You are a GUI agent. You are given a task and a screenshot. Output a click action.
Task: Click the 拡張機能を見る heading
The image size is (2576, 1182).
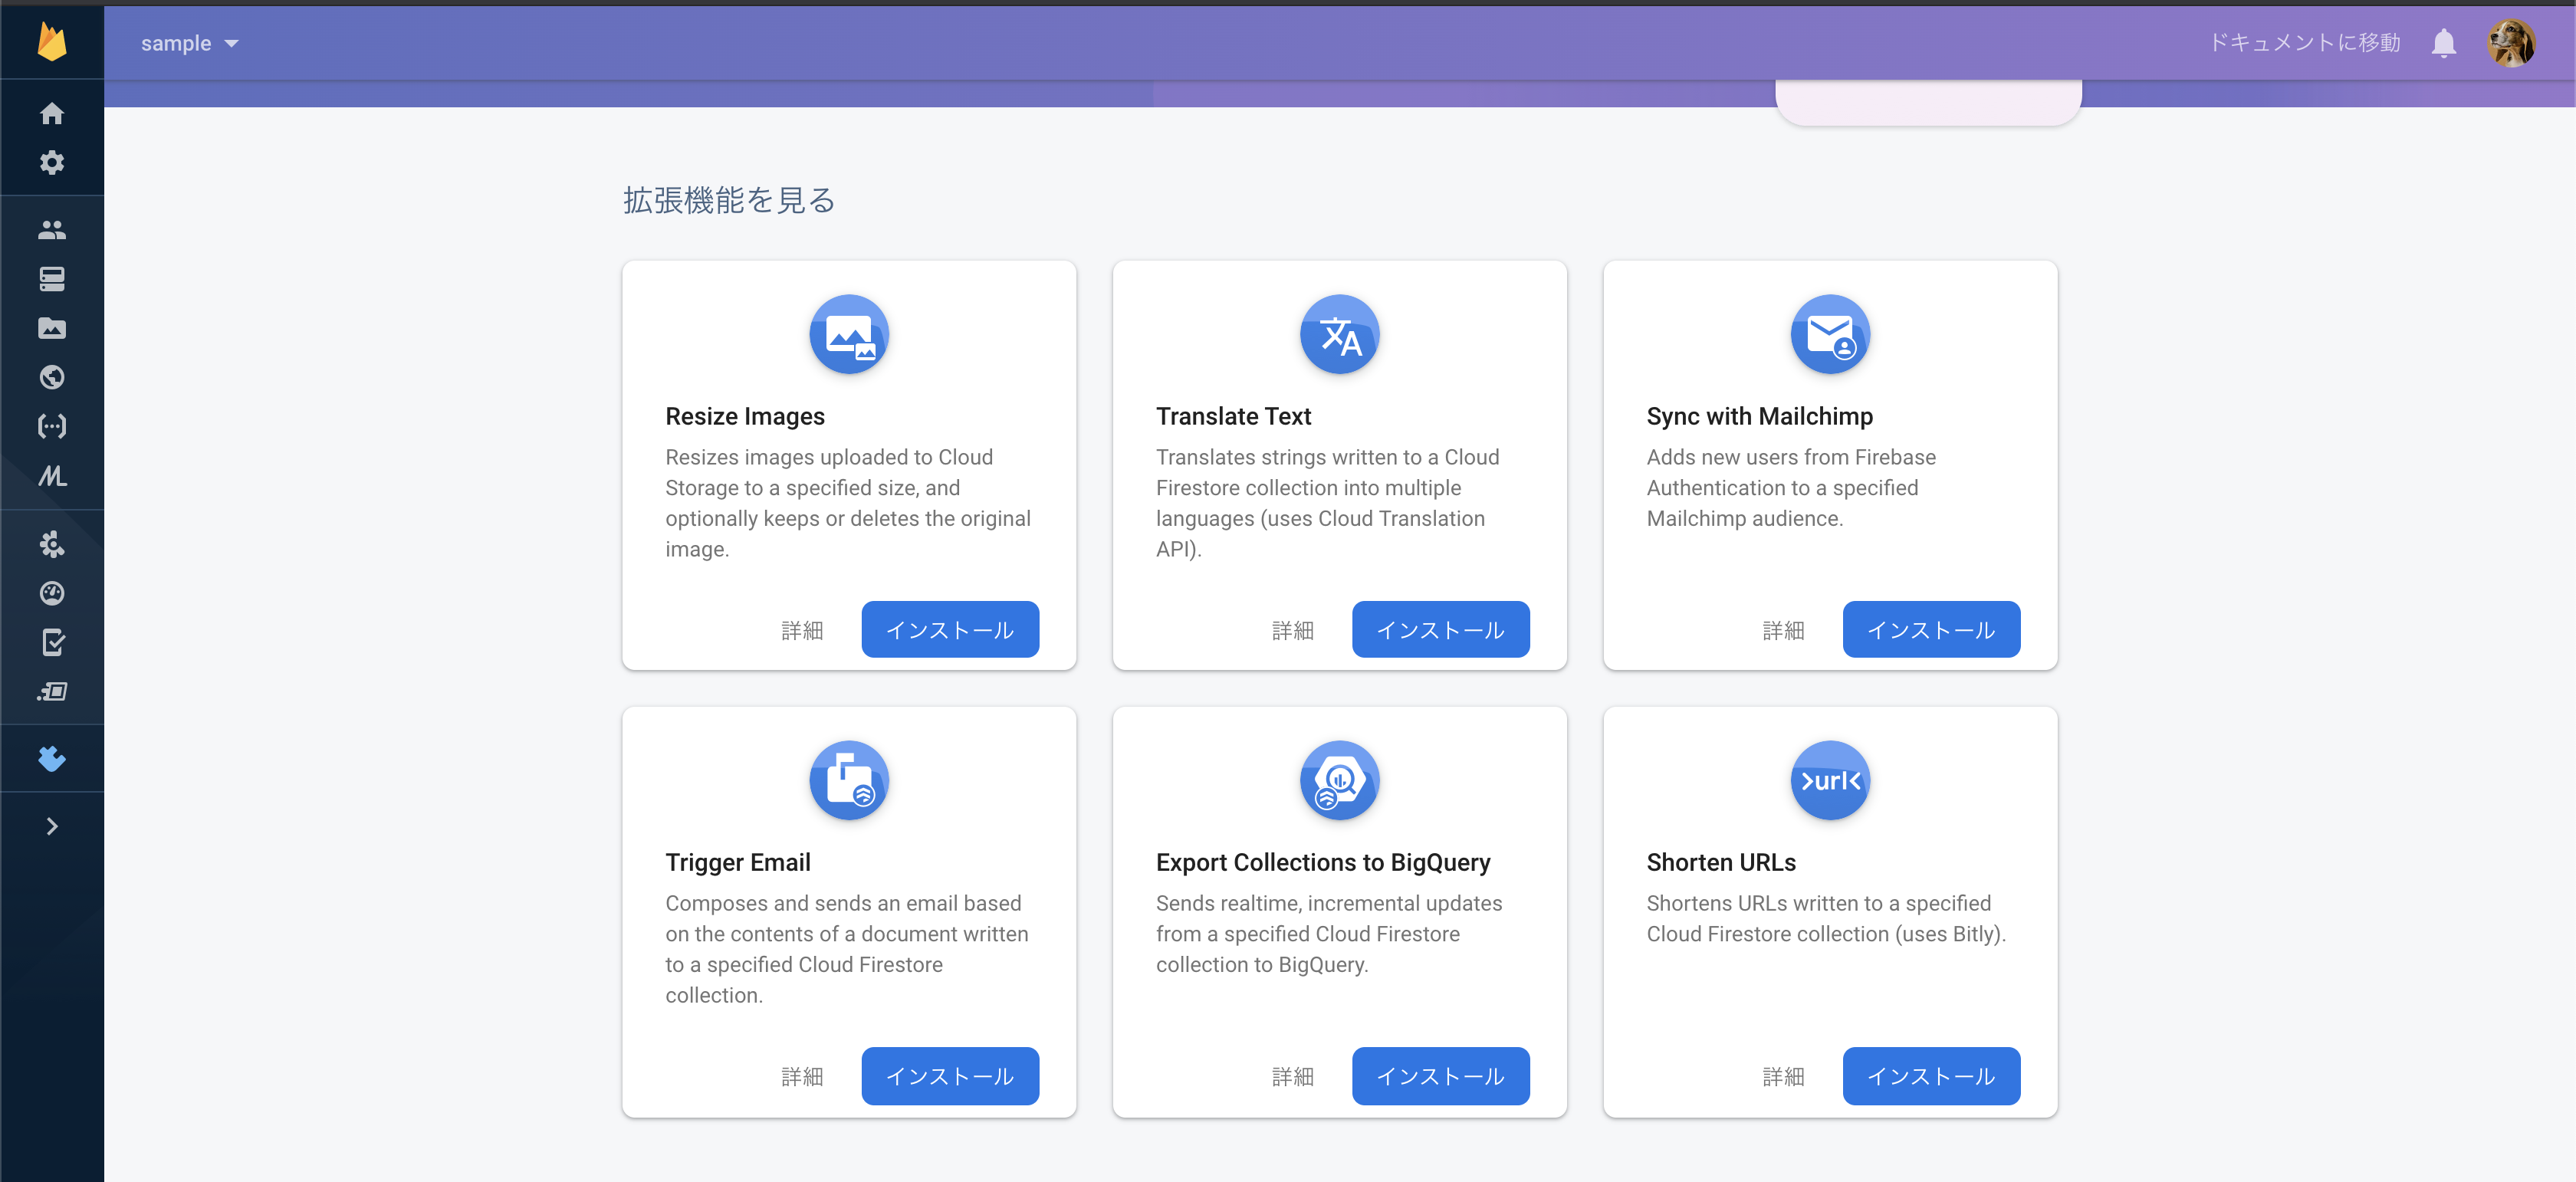pos(729,200)
